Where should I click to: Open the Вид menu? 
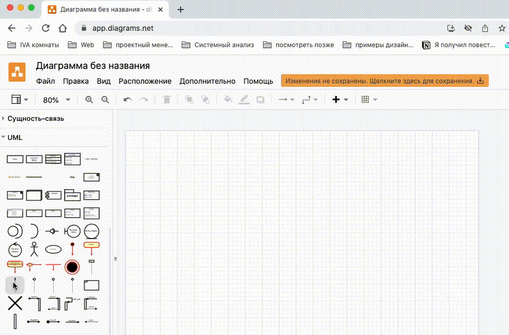[103, 81]
